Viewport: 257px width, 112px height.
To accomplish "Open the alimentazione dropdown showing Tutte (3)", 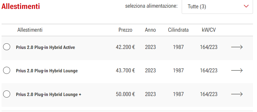I will (217, 7).
